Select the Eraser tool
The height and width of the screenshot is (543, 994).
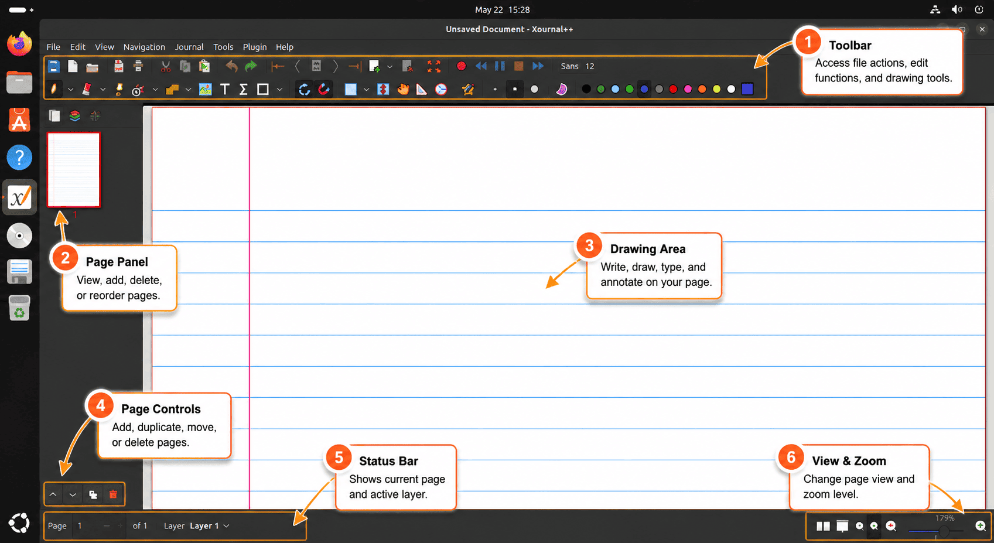point(87,89)
